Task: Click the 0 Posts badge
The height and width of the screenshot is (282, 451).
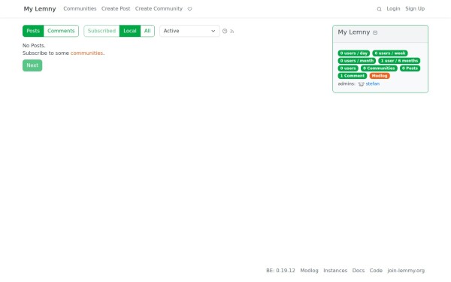Action: (x=410, y=68)
